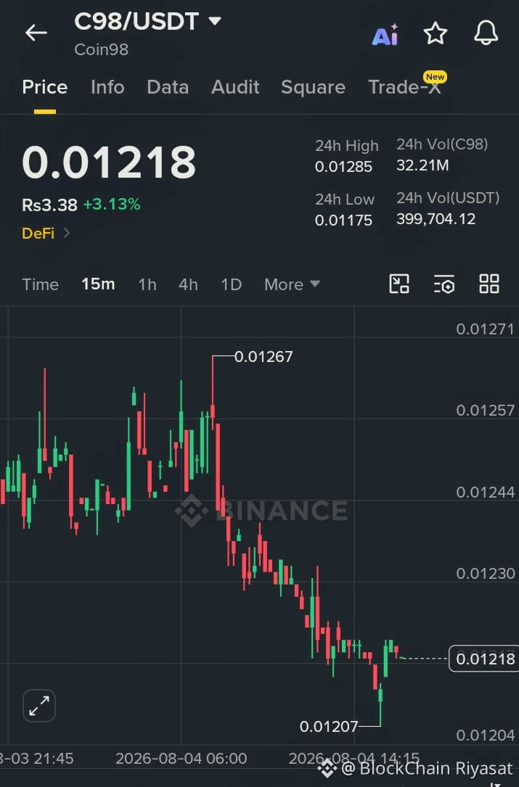The height and width of the screenshot is (787, 519).
Task: Select the Time chart view
Action: coord(40,284)
